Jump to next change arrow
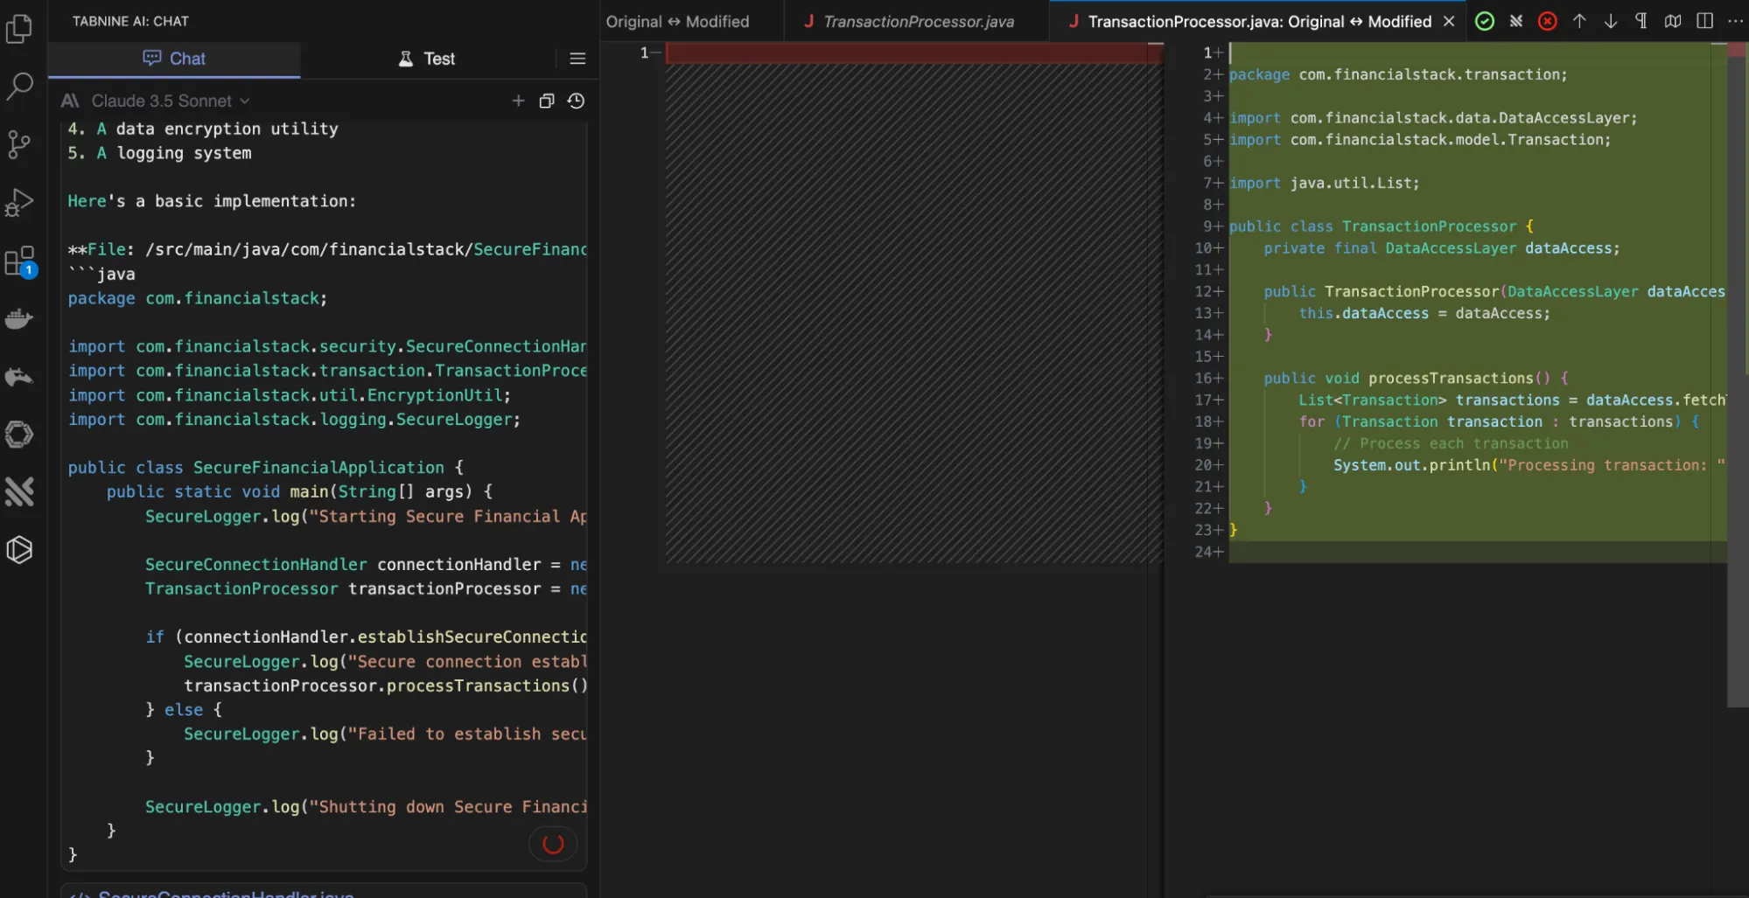 point(1610,21)
